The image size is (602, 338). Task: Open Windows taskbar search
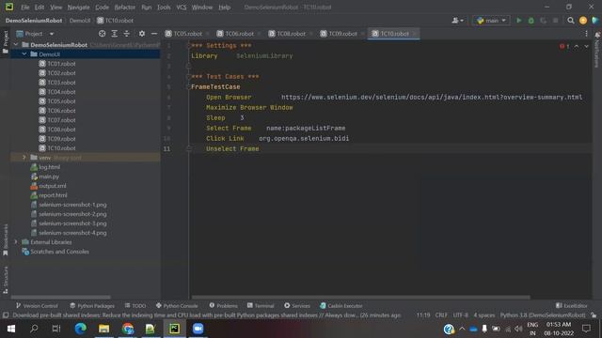34,329
